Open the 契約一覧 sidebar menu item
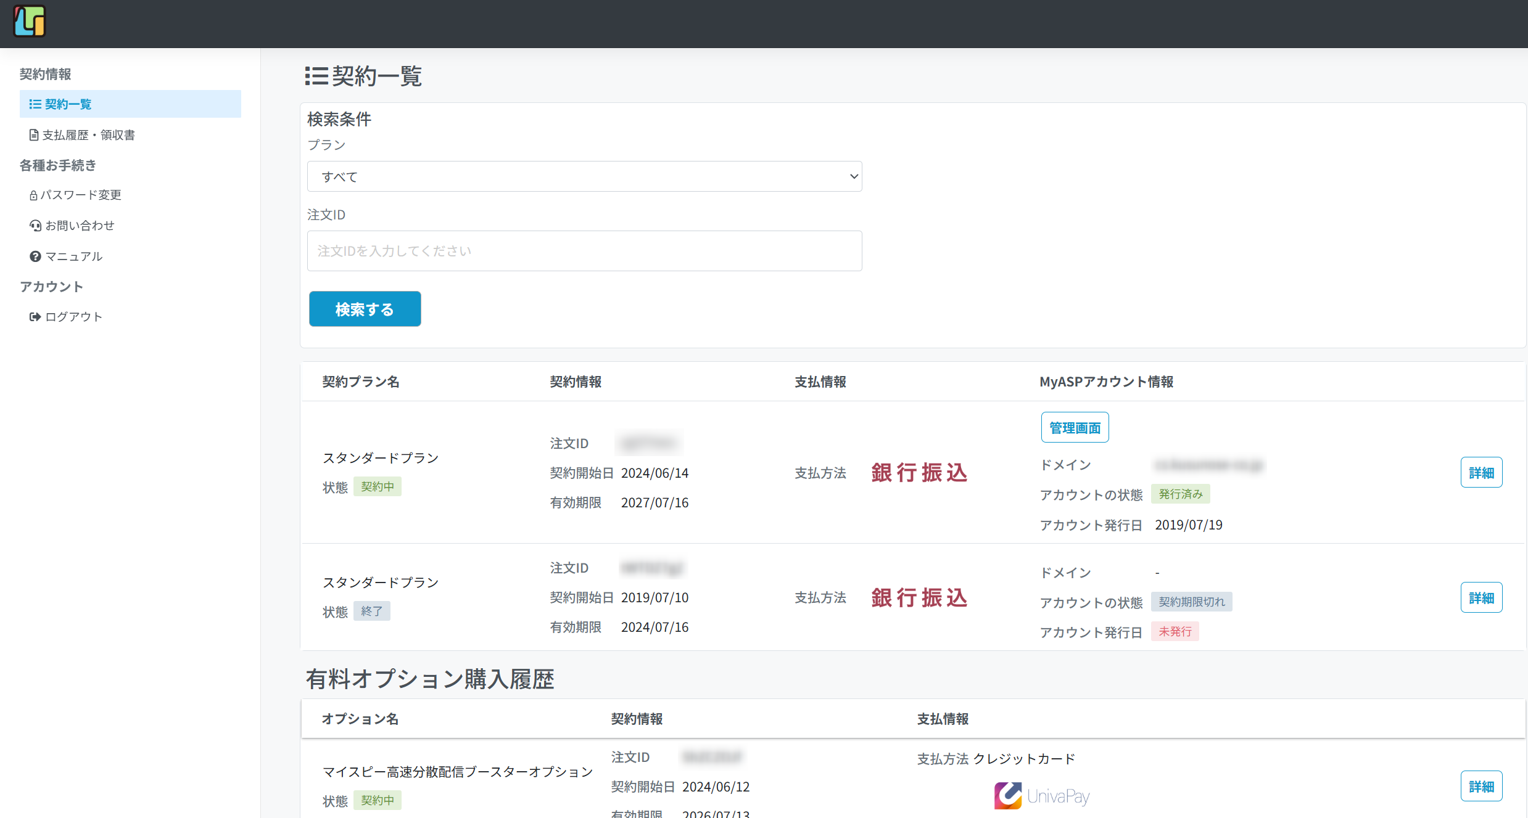Viewport: 1528px width, 818px height. (x=130, y=104)
